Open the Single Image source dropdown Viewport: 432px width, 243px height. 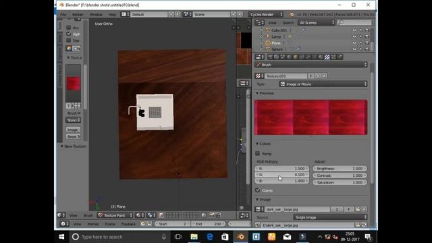[330, 217]
